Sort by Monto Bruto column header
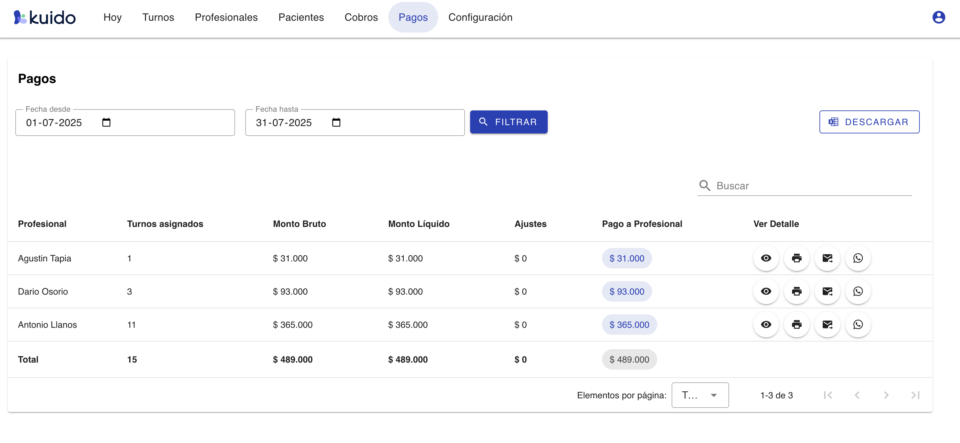Image resolution: width=960 pixels, height=443 pixels. click(299, 223)
